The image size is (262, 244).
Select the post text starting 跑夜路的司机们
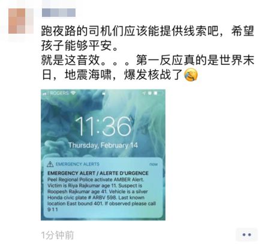coord(147,38)
